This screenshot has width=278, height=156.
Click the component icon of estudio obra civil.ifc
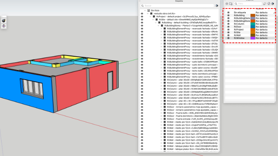pyautogui.click(x=151, y=13)
